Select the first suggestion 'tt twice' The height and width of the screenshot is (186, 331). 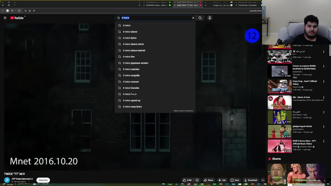tap(155, 25)
